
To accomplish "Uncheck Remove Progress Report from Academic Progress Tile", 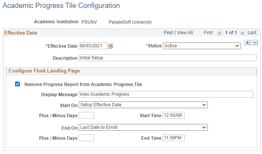I will point(18,84).
